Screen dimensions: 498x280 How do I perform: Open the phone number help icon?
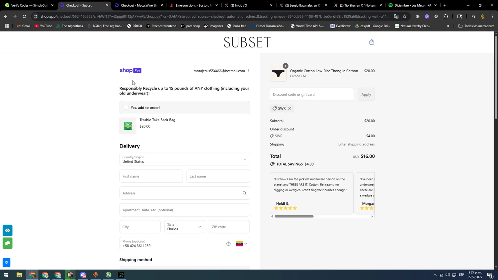coord(228,244)
